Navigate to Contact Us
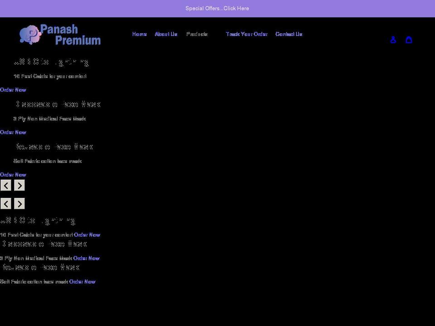435x326 pixels. click(x=289, y=34)
